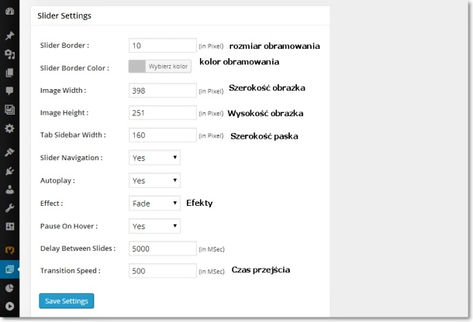
Task: Open the Tools wrench icon
Action: pos(9,208)
